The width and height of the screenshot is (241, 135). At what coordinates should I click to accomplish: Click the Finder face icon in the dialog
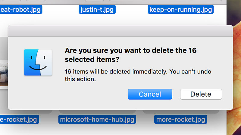tap(38, 62)
